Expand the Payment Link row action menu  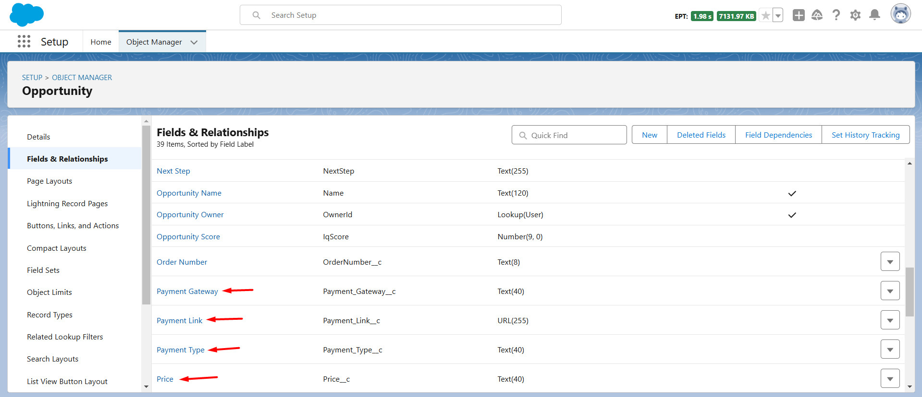(x=890, y=320)
